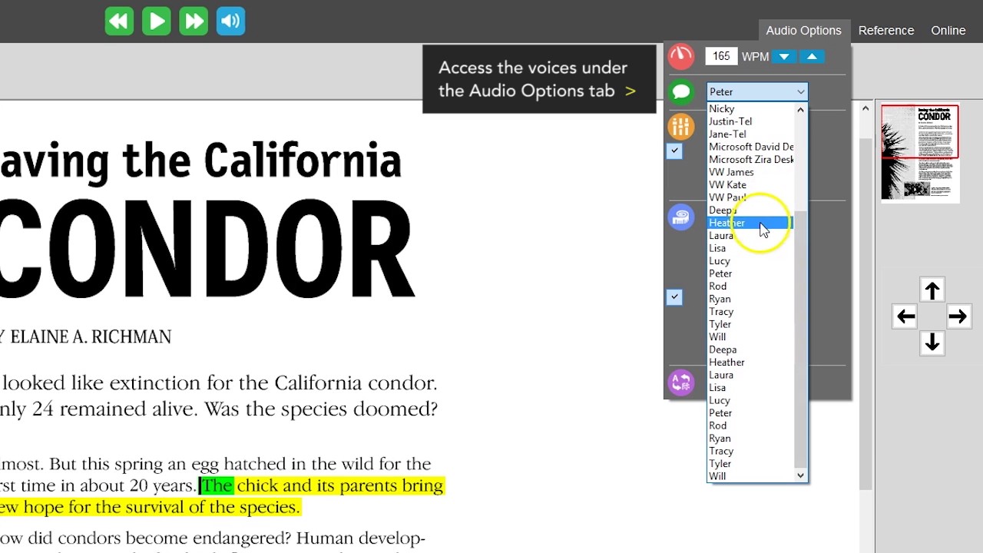Click the CONDOR page thumbnail
Image resolution: width=983 pixels, height=553 pixels.
920,153
